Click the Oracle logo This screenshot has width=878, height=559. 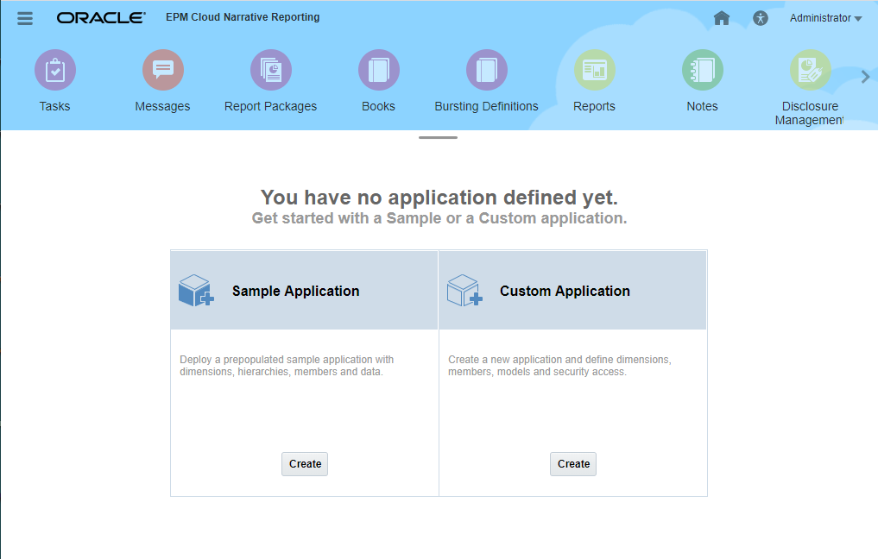[x=101, y=18]
